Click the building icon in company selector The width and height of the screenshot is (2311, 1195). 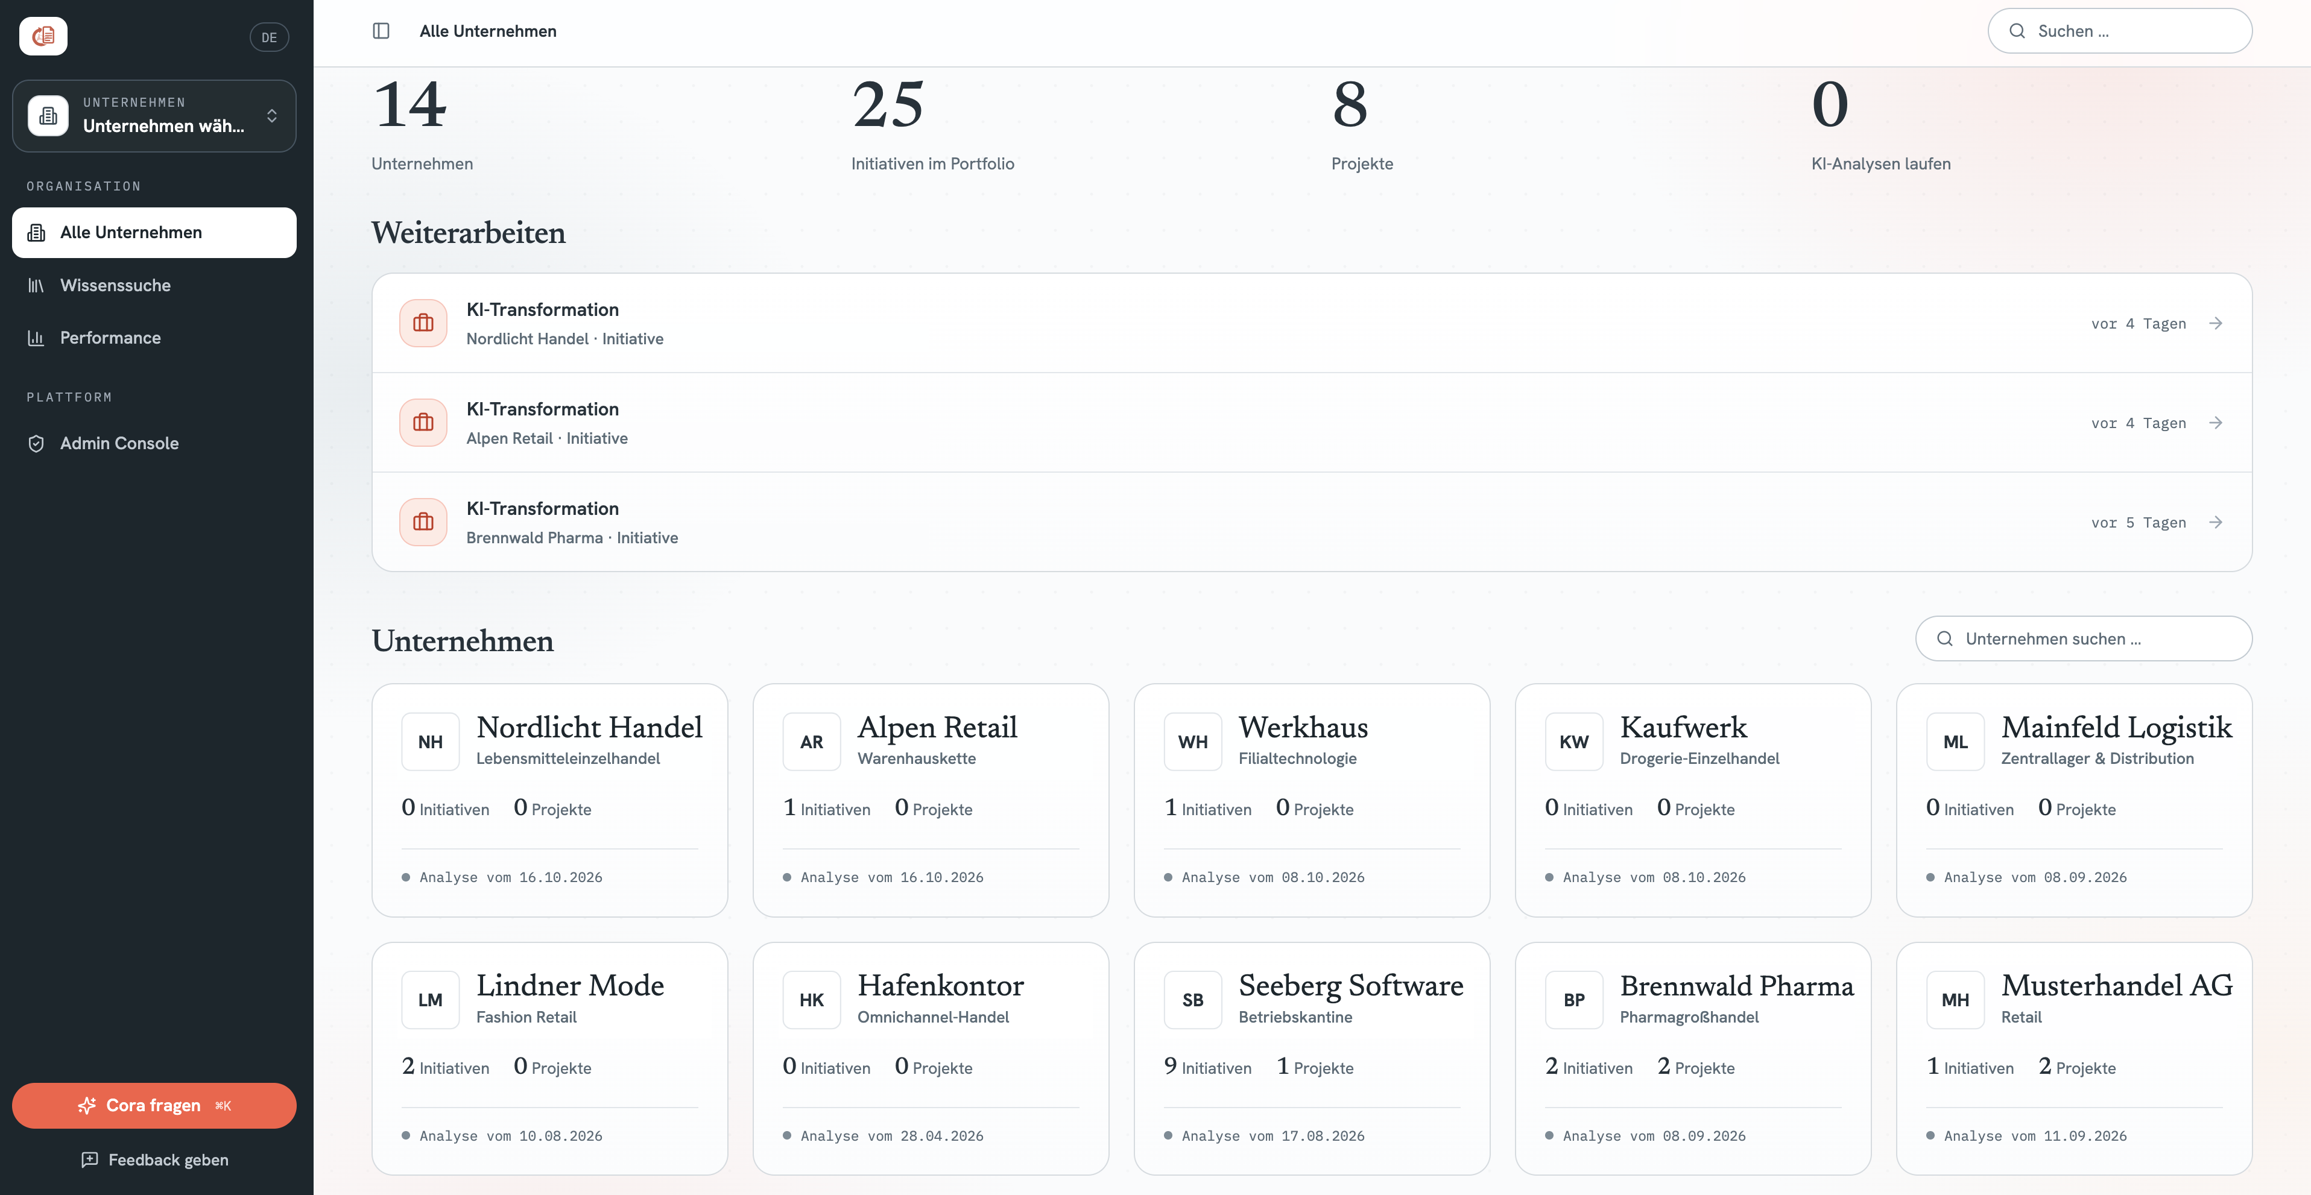pos(48,116)
